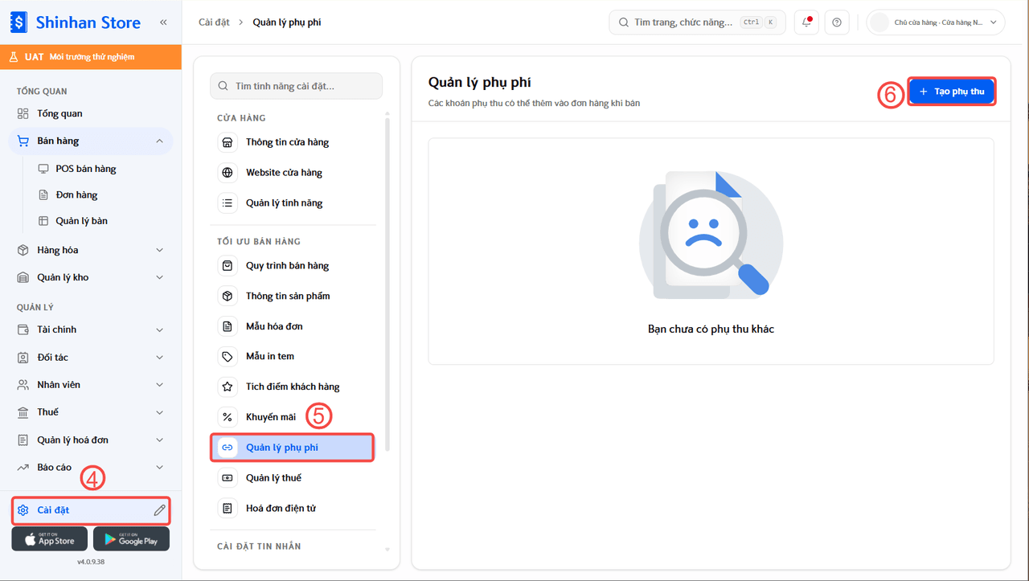Viewport: 1029px width, 581px height.
Task: Click the Shinhan Store logo icon
Action: tap(18, 23)
